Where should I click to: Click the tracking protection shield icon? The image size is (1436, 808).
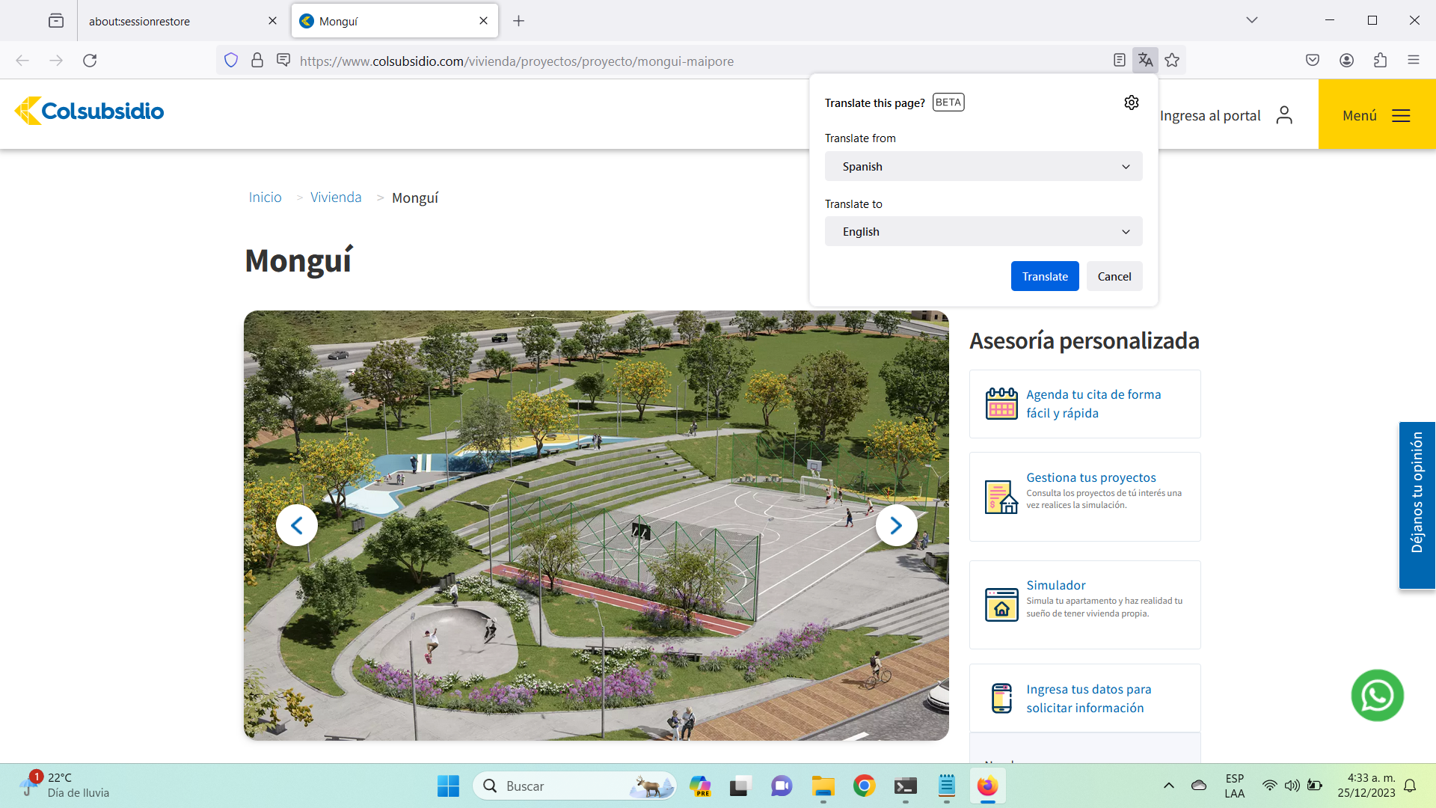(231, 61)
